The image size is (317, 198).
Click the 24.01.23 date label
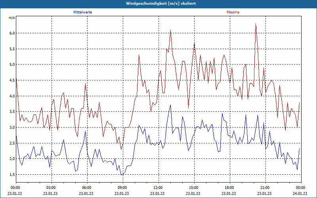pos(300,193)
